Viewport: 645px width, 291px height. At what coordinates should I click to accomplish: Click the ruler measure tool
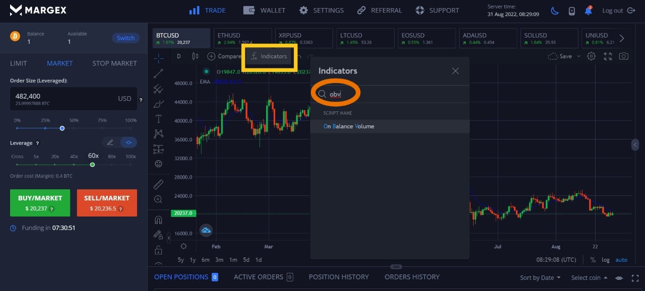pos(158,184)
